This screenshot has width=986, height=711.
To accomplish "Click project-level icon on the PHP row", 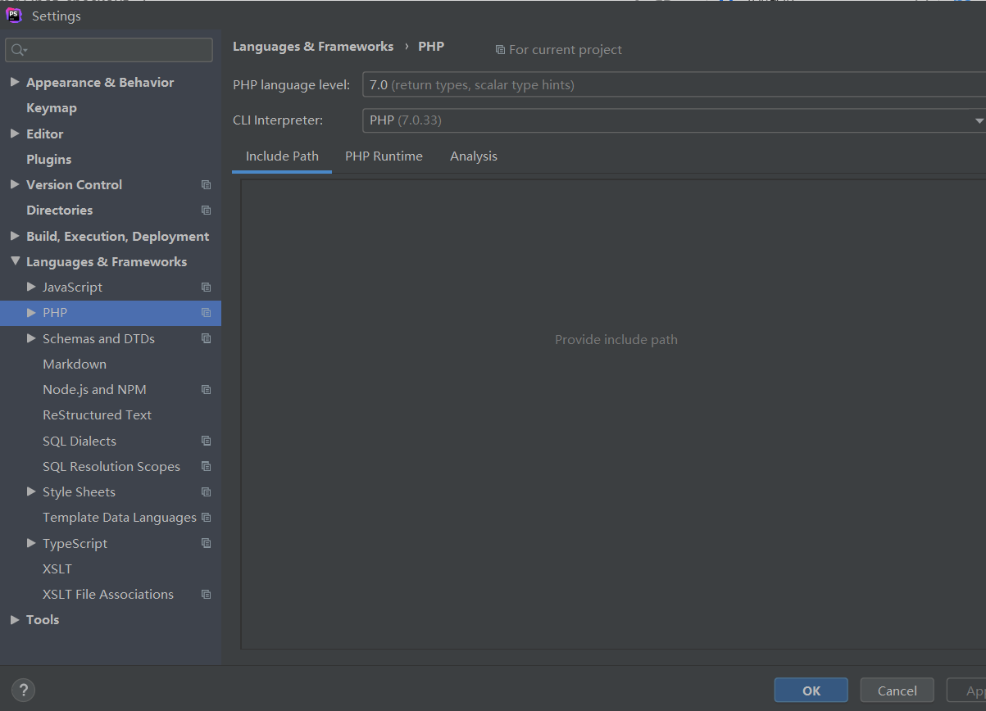I will pyautogui.click(x=206, y=313).
